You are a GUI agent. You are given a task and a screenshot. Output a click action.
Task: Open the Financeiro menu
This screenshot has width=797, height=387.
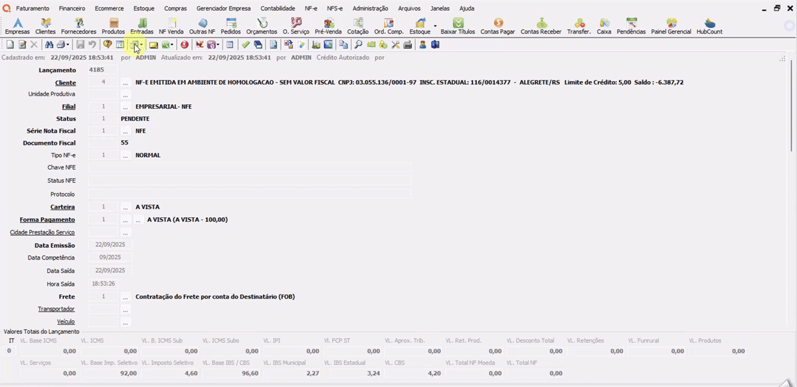[72, 9]
